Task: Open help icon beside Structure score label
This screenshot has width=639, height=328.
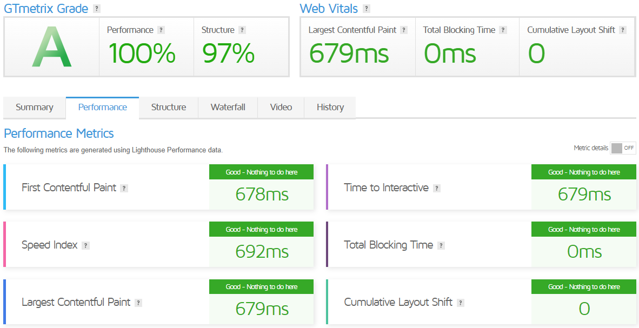Action: 242,30
